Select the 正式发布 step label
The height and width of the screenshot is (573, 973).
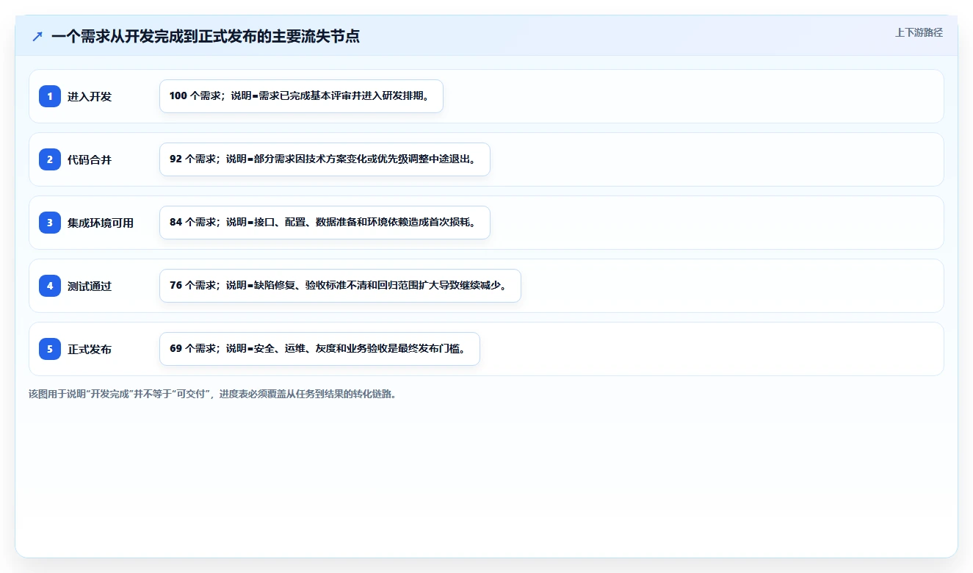coord(90,349)
